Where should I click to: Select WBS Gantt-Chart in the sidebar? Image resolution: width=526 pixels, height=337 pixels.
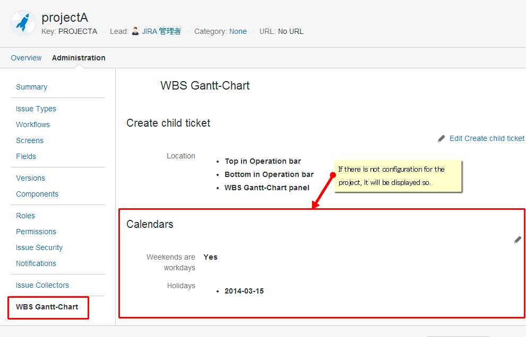47,307
